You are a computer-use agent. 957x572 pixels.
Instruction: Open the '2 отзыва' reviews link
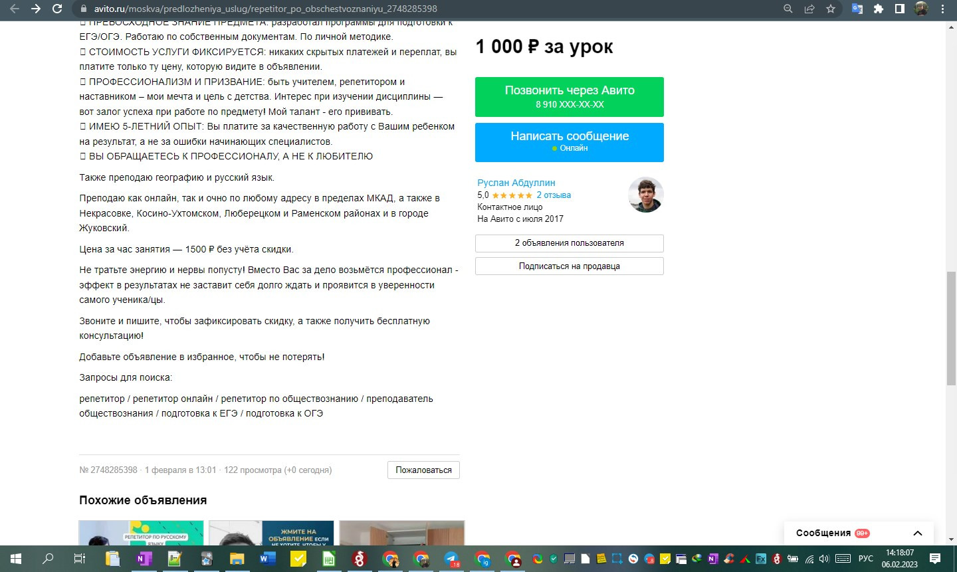click(x=554, y=195)
